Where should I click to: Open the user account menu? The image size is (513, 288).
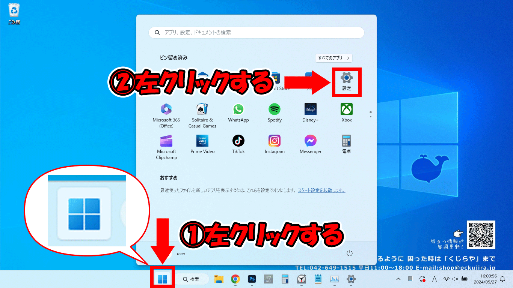(181, 253)
